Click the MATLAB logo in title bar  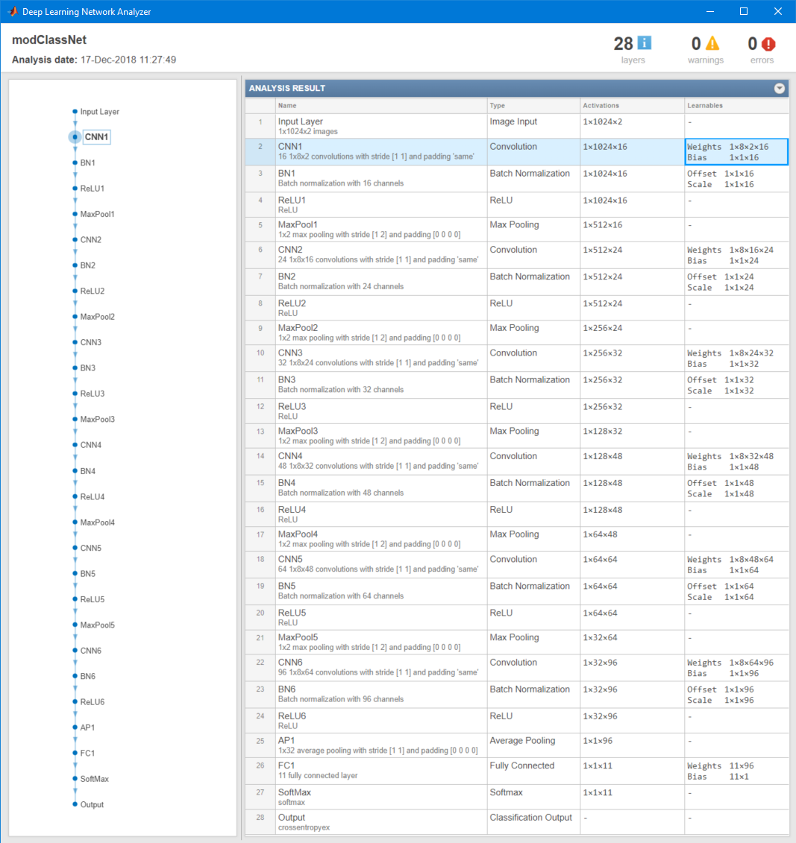coord(13,11)
